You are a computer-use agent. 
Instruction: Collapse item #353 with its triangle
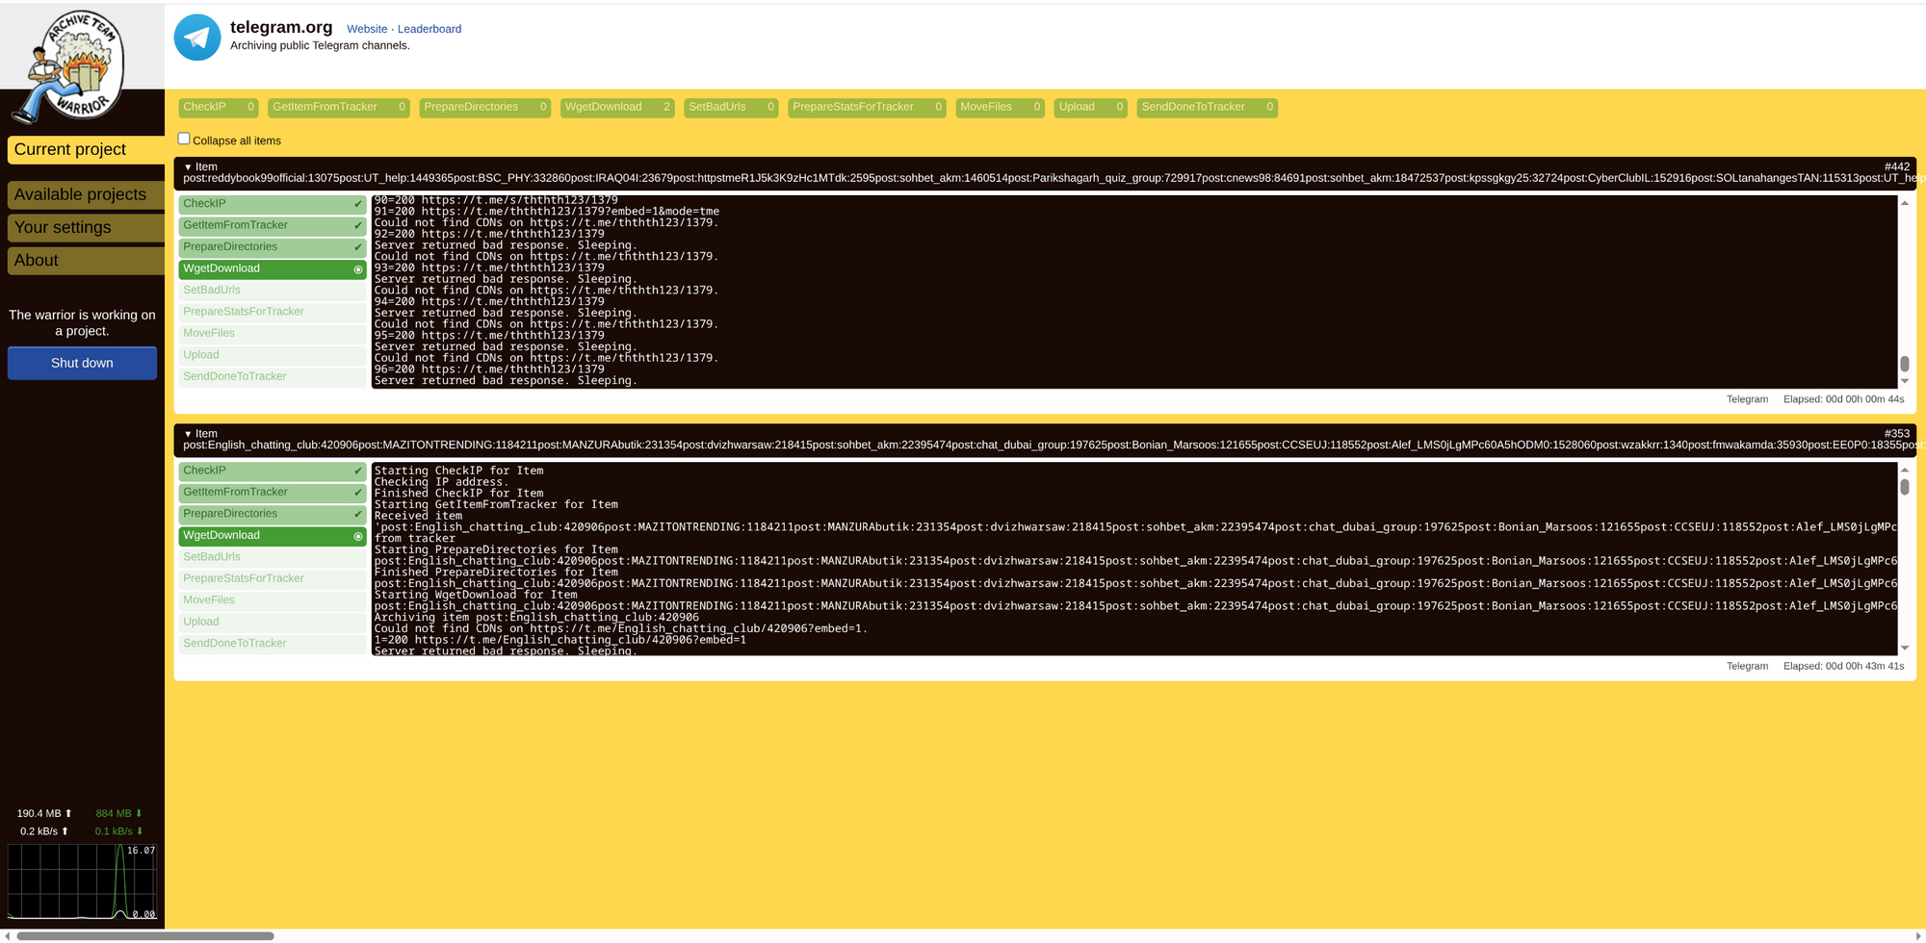click(188, 434)
